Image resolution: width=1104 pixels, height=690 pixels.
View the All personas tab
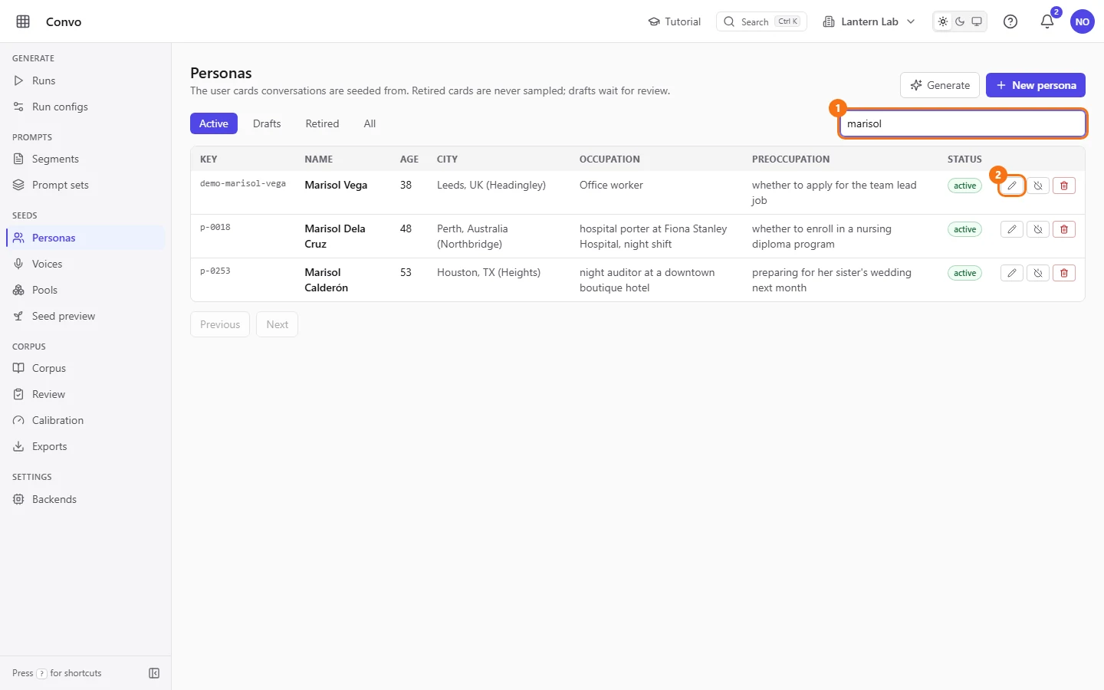(370, 123)
